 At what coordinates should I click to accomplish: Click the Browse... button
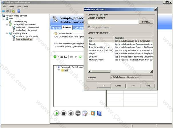(x=146, y=22)
